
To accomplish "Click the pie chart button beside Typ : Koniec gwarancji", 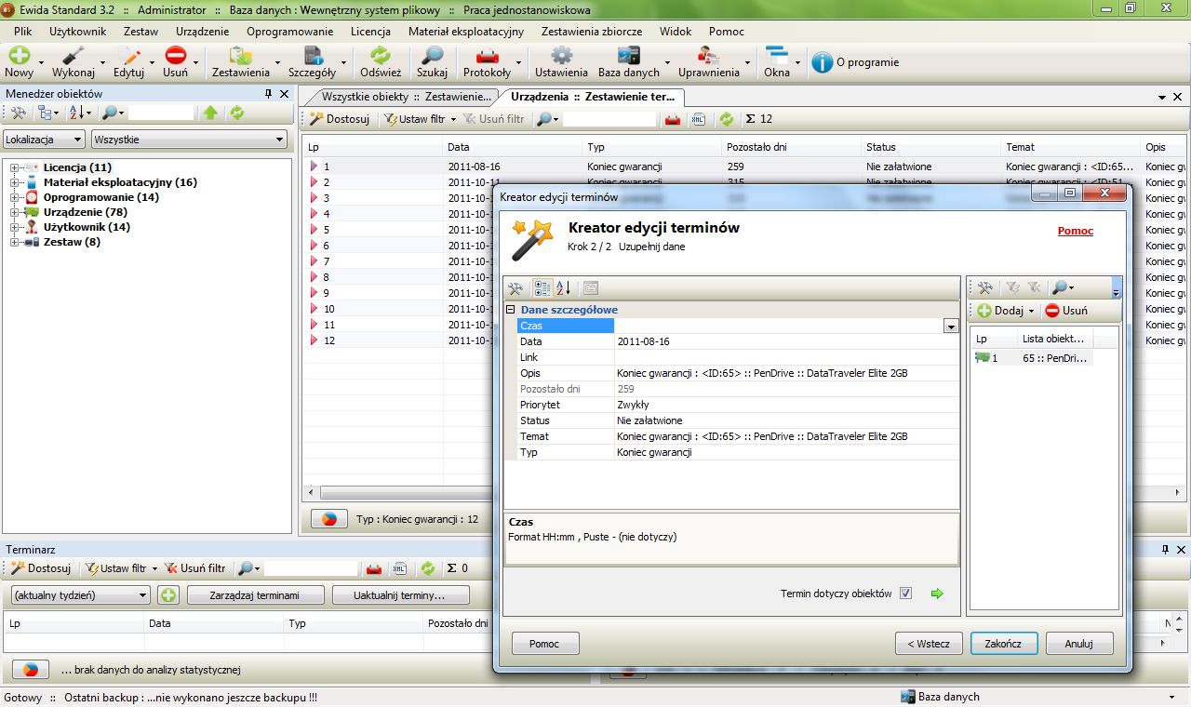I will tap(328, 519).
